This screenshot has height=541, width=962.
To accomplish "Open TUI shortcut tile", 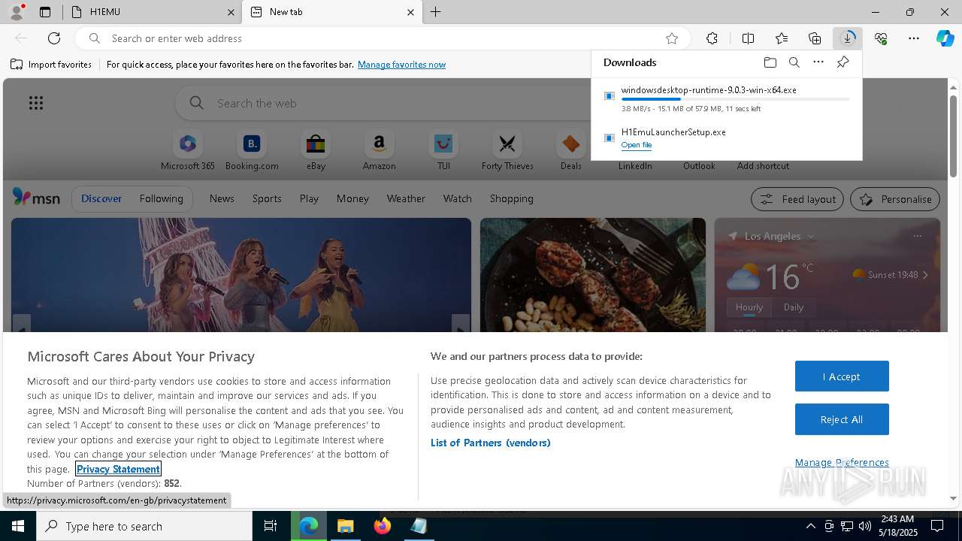I will pos(443,151).
